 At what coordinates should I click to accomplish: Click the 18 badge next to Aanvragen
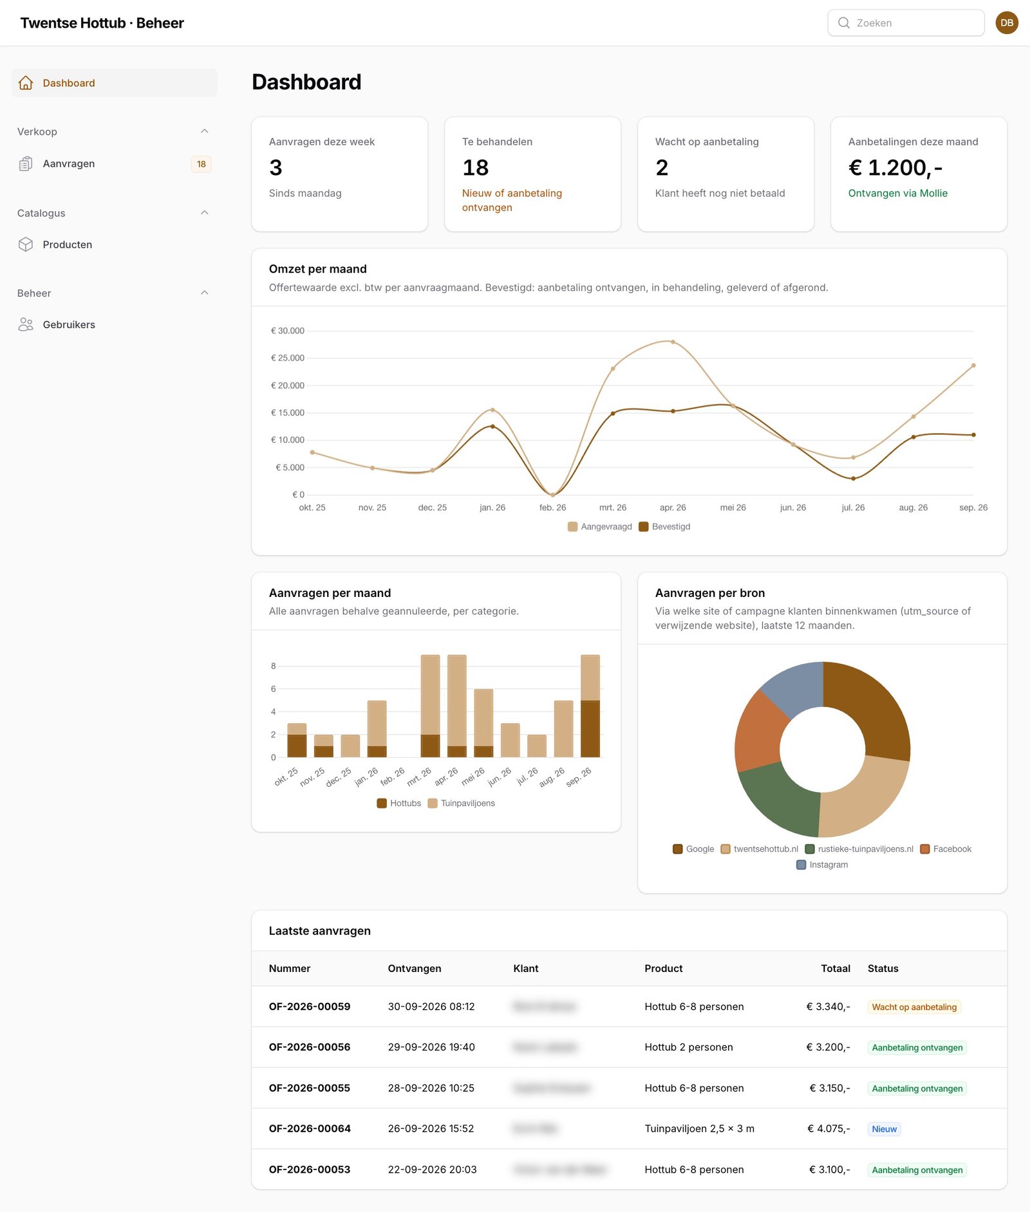[201, 164]
